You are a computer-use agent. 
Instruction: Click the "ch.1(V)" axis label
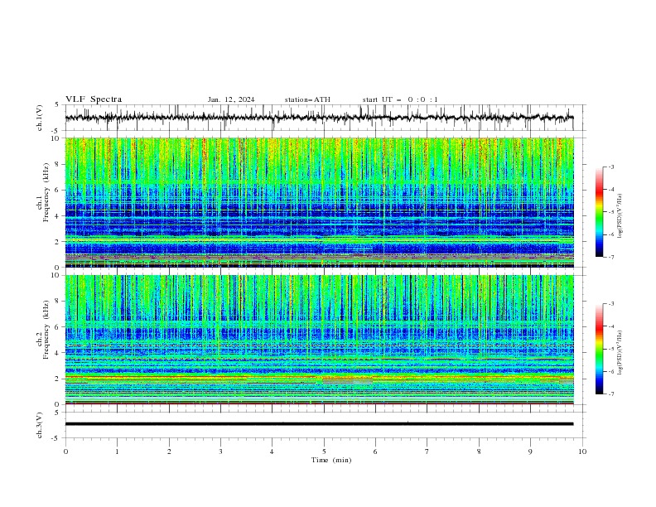[x=40, y=118]
